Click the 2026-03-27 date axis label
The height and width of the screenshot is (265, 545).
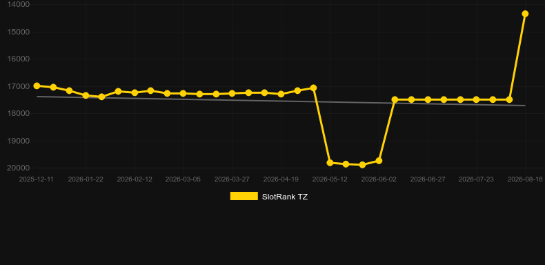pos(232,179)
